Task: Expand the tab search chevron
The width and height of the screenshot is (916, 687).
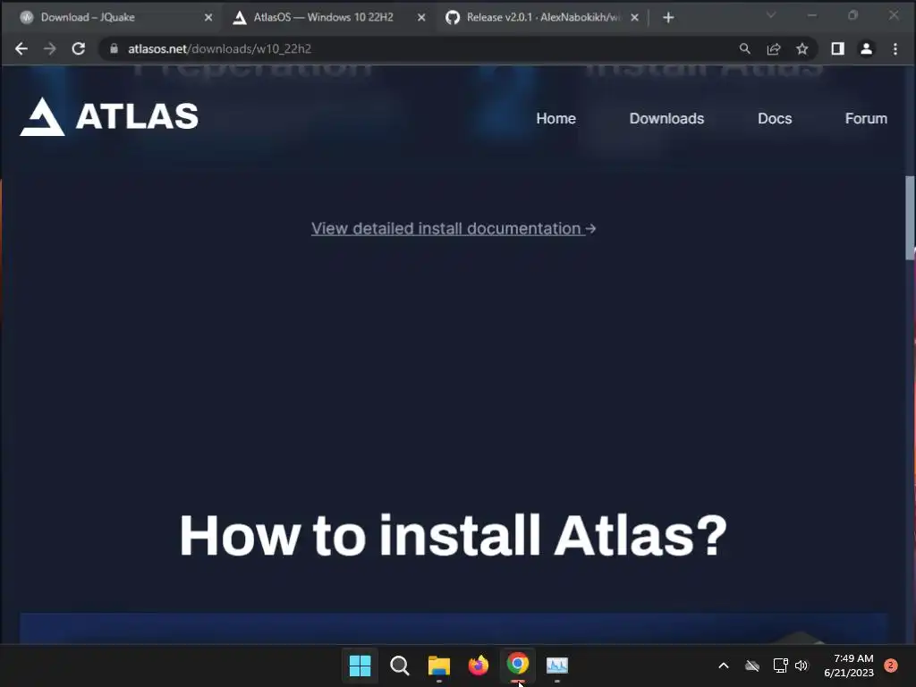Action: [x=771, y=15]
